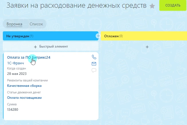The image size is (187, 125).
Task: Switch to the Воронка view tab
Action: 14,24
